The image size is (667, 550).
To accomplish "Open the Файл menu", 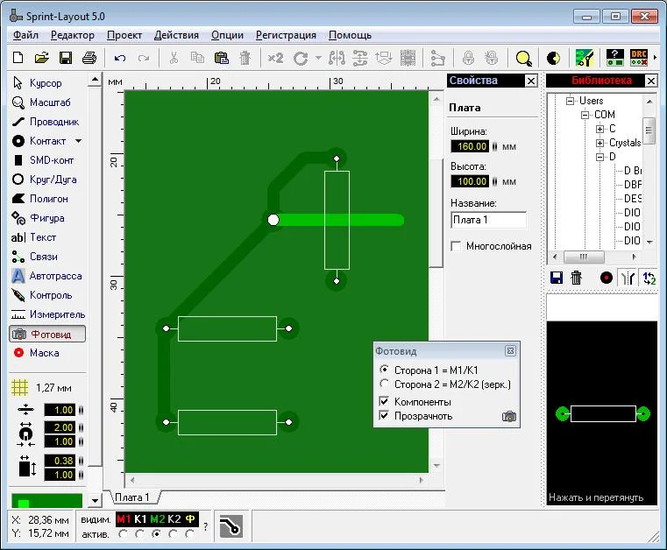I will [25, 35].
